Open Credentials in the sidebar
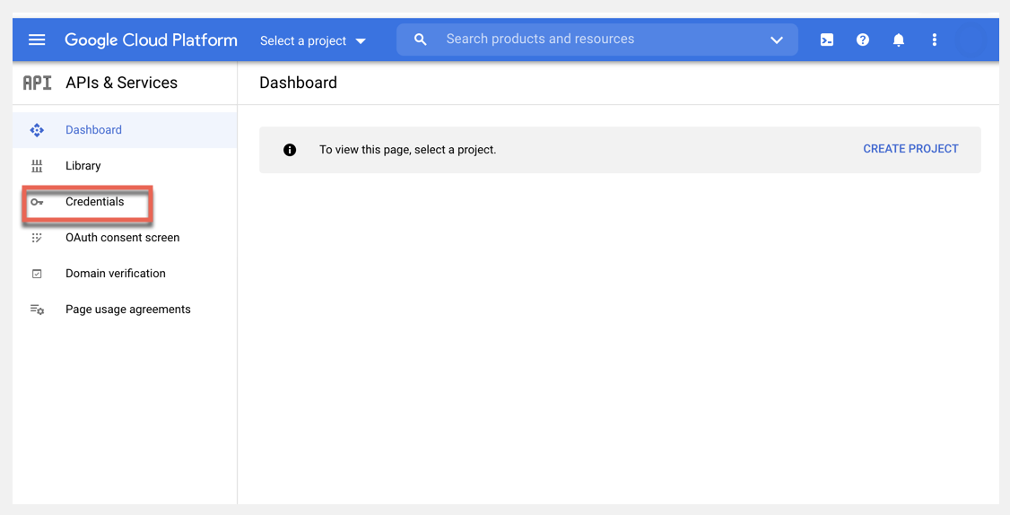Screen dimensions: 1010x515 (95, 202)
